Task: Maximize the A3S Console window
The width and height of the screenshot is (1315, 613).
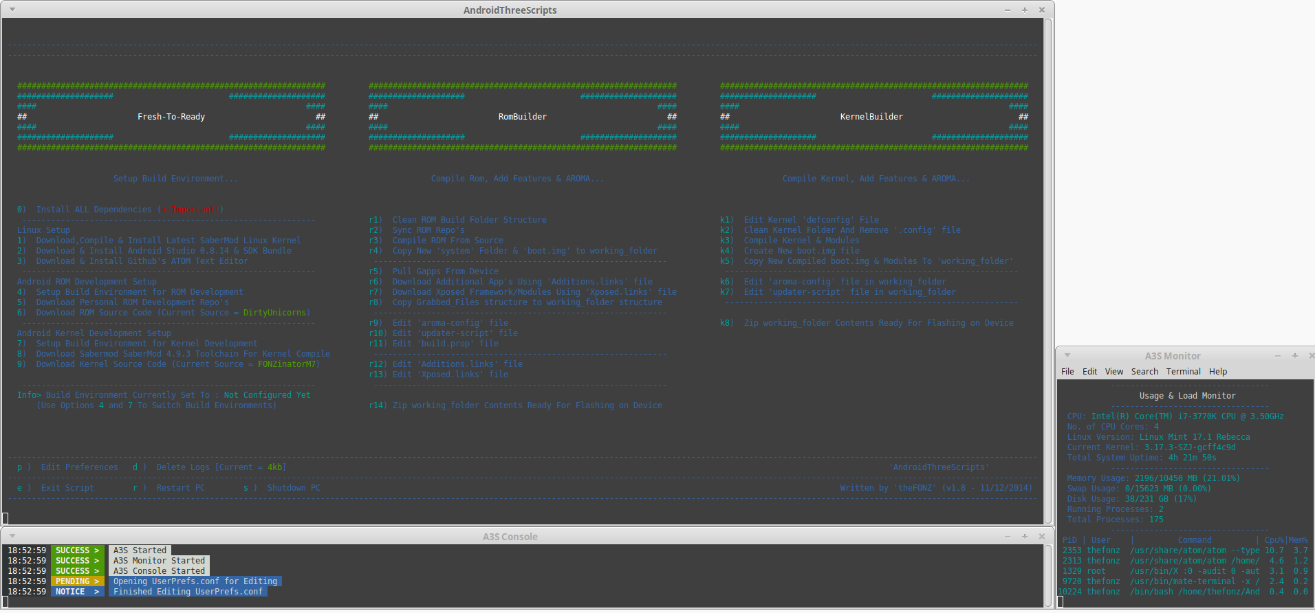Action: (1025, 536)
